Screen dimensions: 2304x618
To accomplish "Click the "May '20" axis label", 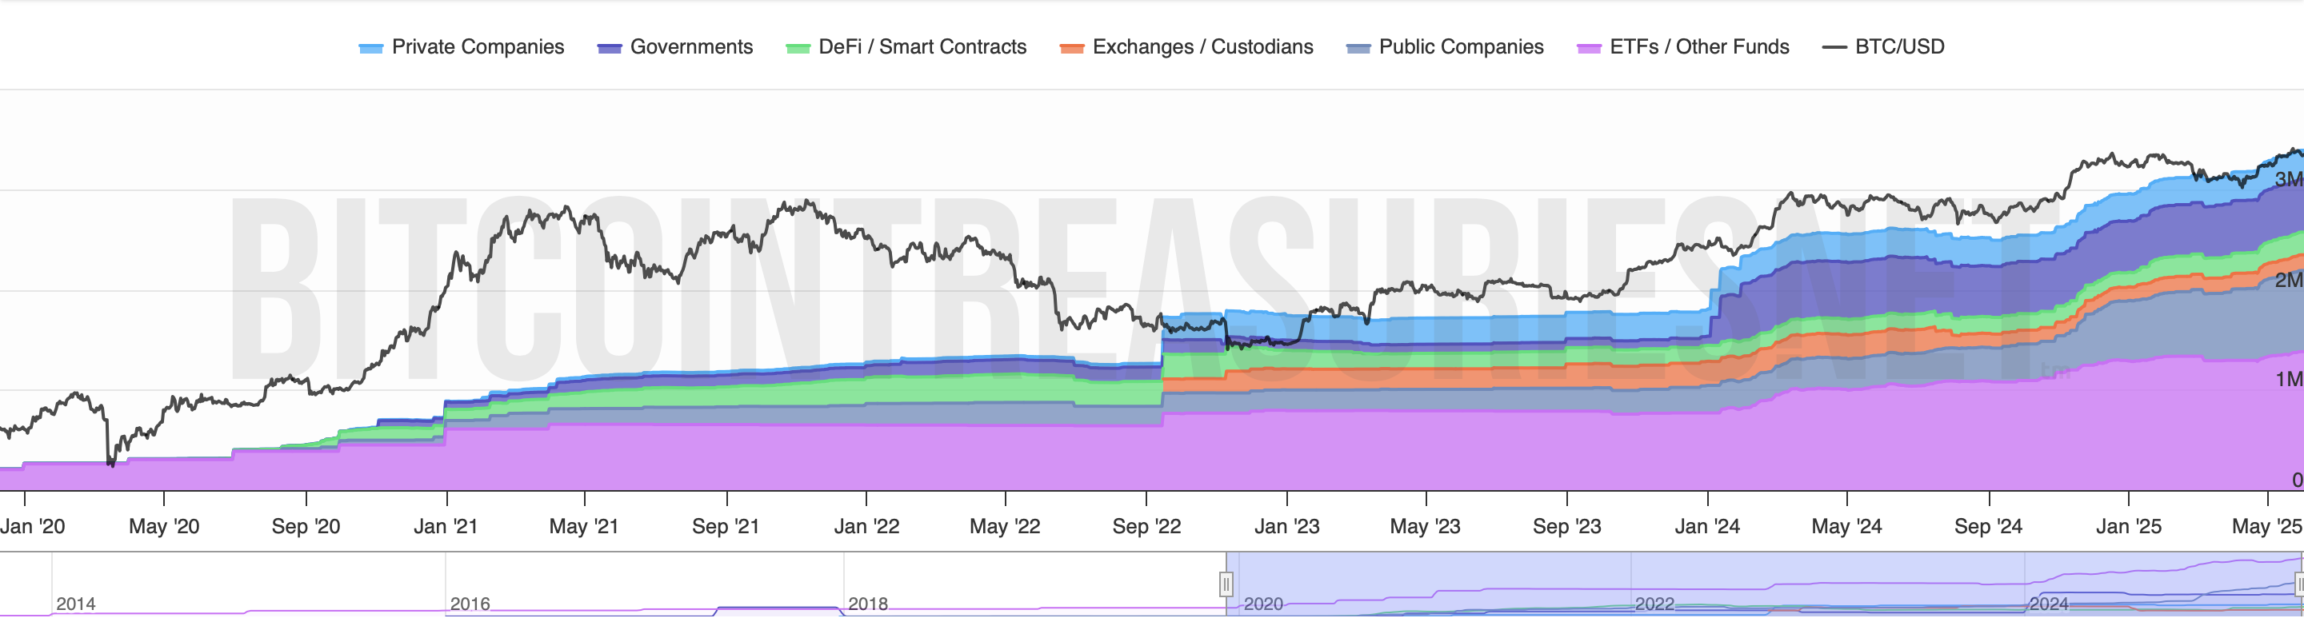I will pos(164,526).
